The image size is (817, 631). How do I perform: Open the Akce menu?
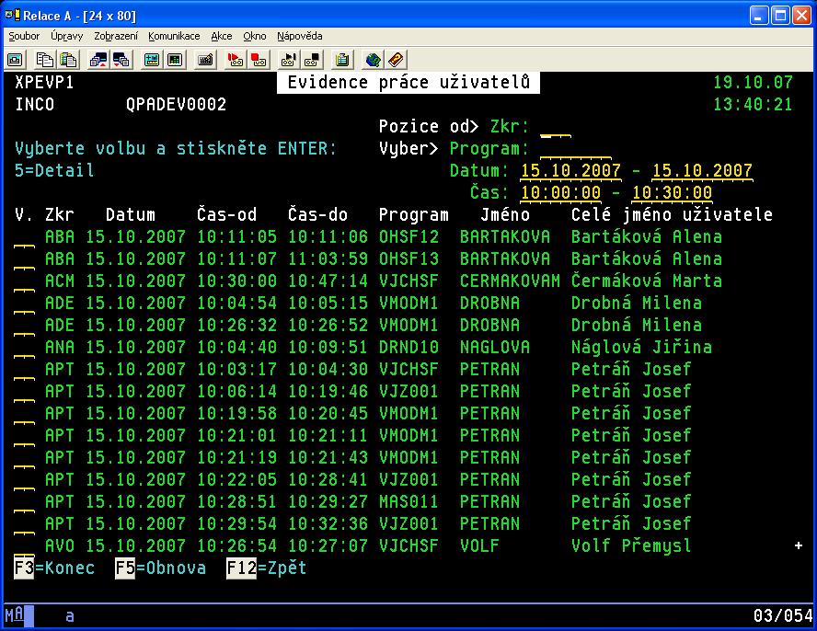(x=222, y=36)
